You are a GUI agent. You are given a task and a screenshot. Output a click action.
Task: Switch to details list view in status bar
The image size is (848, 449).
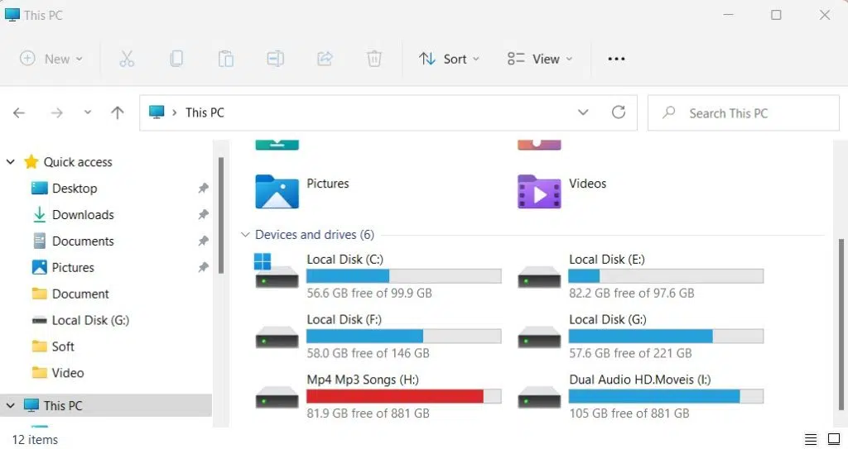pos(811,439)
